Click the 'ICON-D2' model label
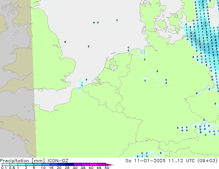Screen dimensions: 219x169 pos(58,160)
